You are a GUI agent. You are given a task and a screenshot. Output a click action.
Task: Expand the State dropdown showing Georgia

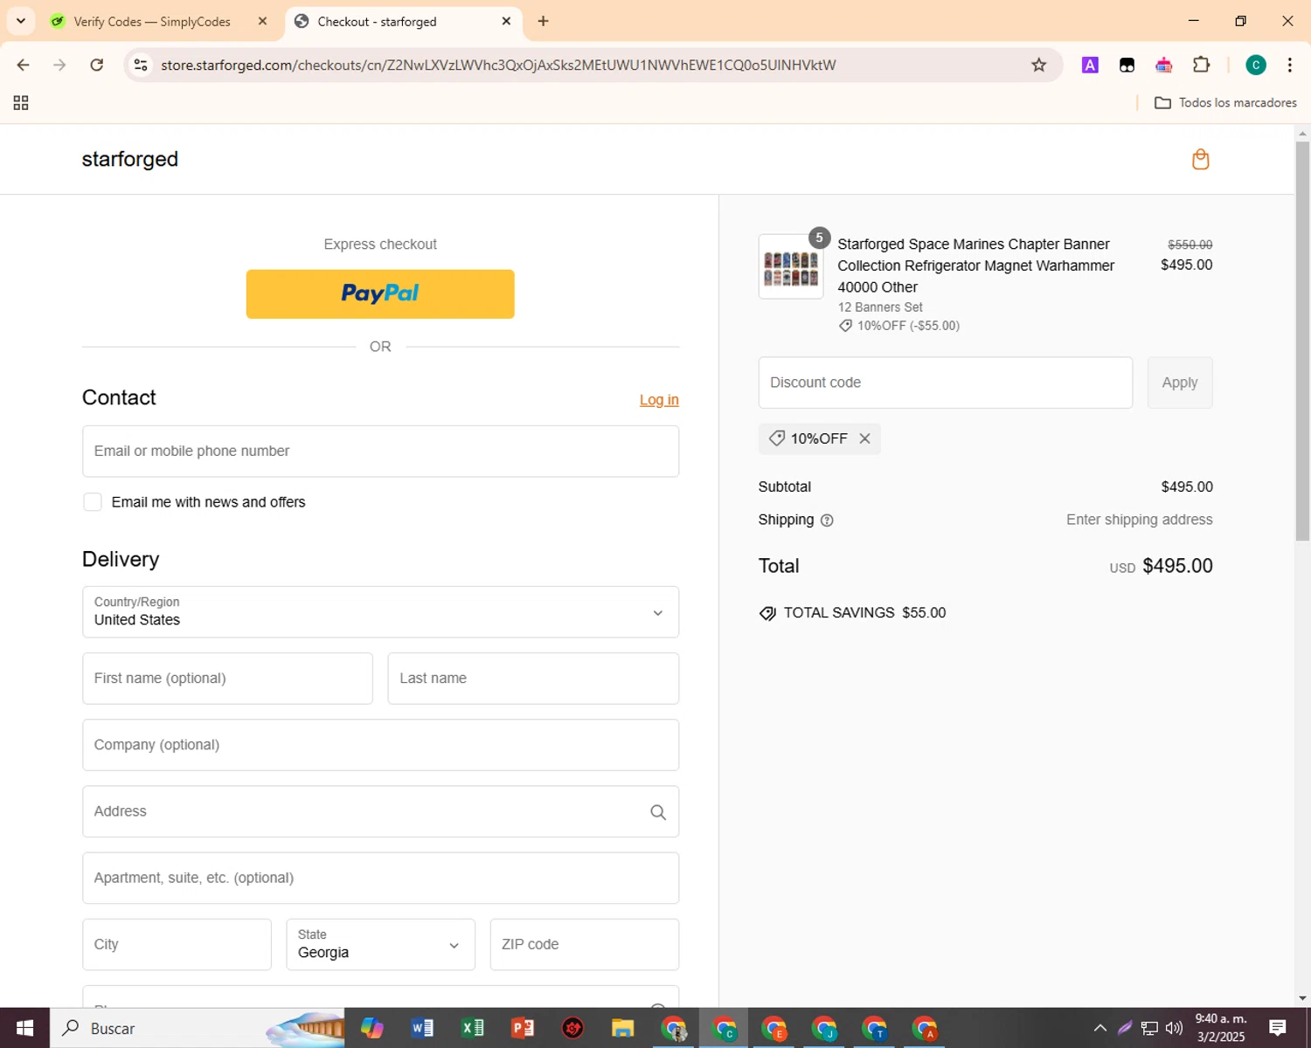tap(380, 944)
